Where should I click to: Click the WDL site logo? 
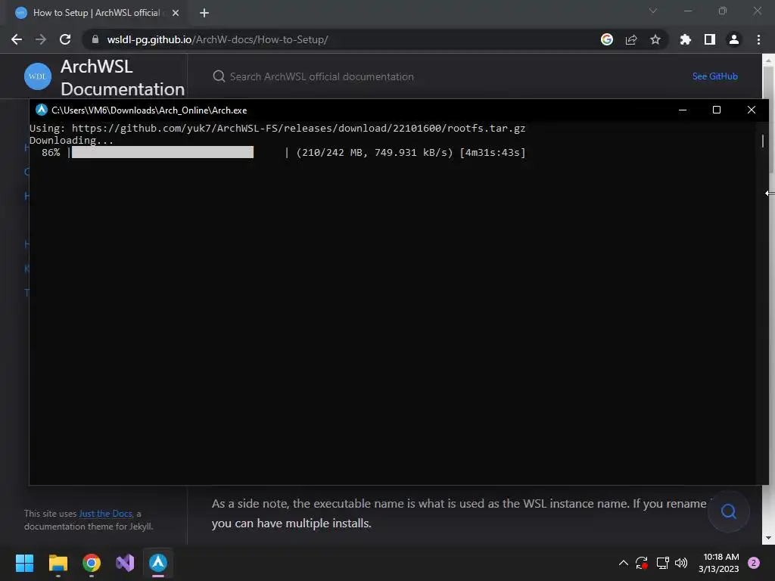pyautogui.click(x=38, y=76)
